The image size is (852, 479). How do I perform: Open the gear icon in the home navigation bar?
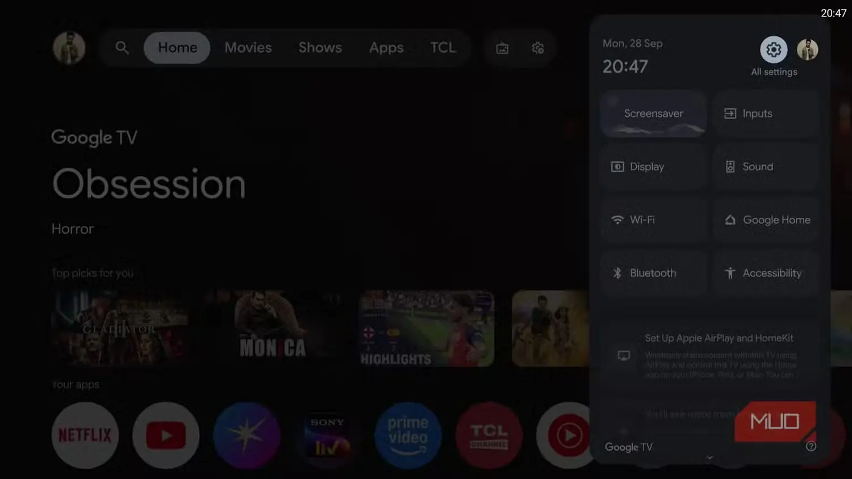pos(537,48)
